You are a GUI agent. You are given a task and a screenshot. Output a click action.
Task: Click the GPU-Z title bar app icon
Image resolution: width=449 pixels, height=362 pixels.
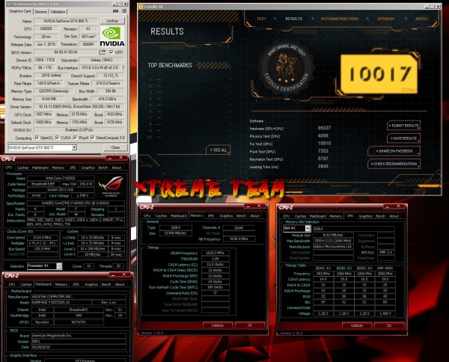pos(9,4)
